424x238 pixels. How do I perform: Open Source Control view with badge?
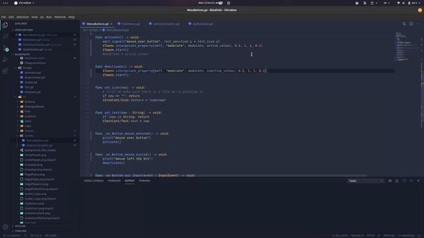pos(5,48)
